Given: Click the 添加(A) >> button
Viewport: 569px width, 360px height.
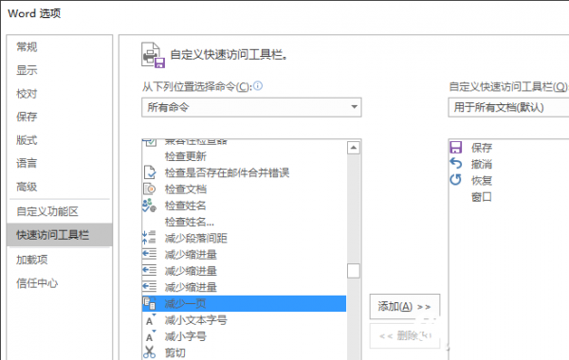Looking at the screenshot, I should (405, 307).
